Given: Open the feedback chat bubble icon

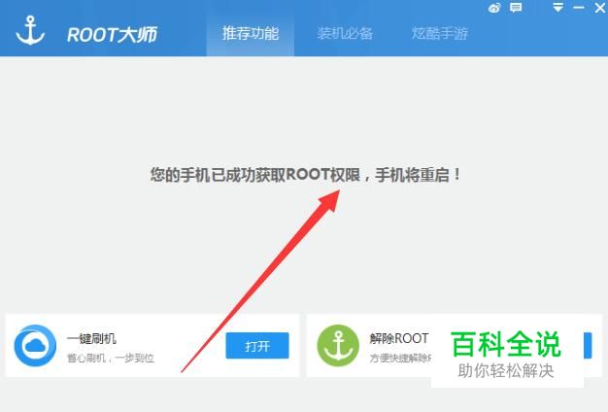Looking at the screenshot, I should 516,8.
